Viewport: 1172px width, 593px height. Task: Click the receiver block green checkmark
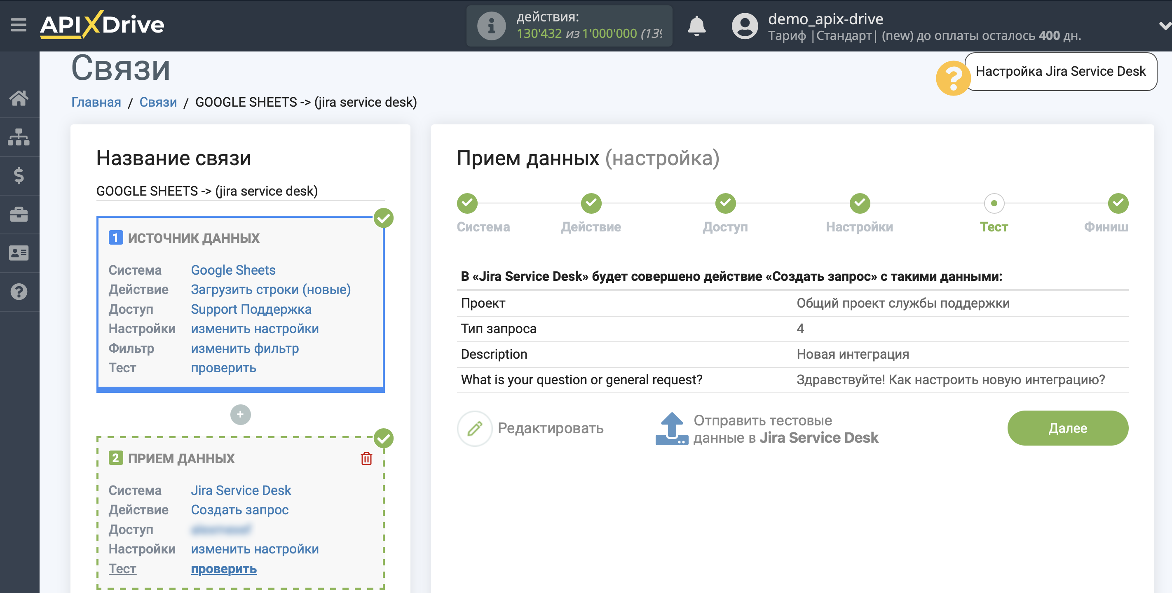coord(384,439)
